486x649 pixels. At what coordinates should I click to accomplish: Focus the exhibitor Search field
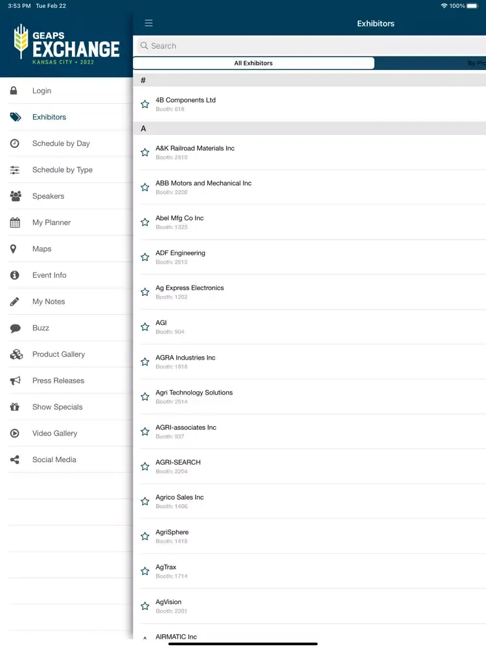[312, 45]
